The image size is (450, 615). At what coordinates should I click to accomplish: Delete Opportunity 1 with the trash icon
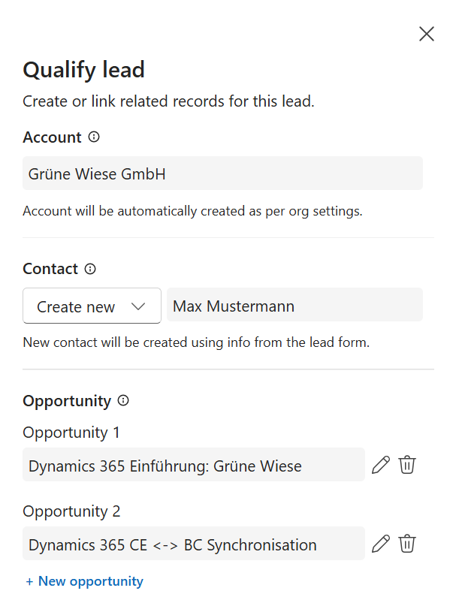pos(407,465)
